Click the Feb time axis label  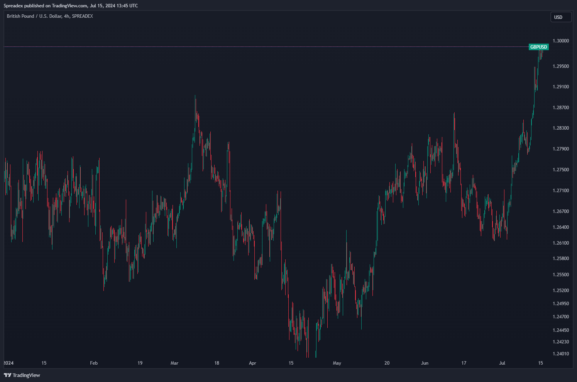click(94, 363)
